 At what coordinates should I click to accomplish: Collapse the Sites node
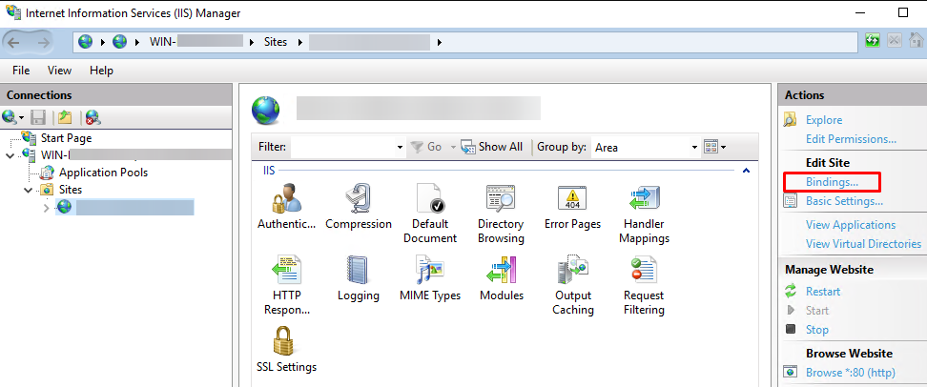pos(28,190)
